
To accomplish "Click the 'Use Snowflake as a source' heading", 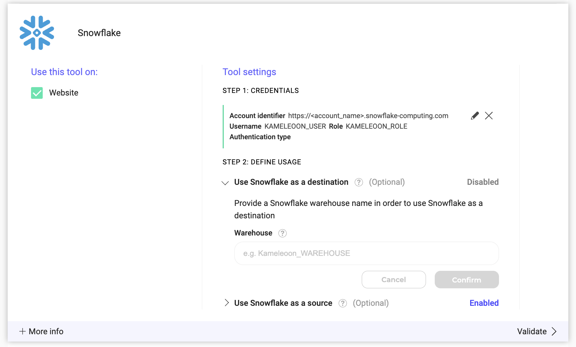I will [283, 303].
